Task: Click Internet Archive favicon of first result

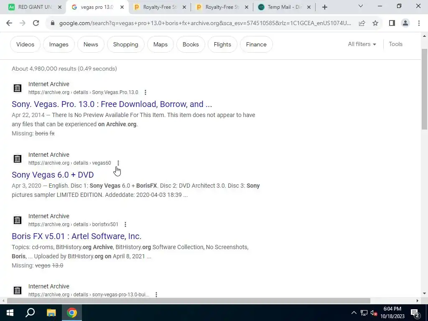Action: [x=18, y=88]
